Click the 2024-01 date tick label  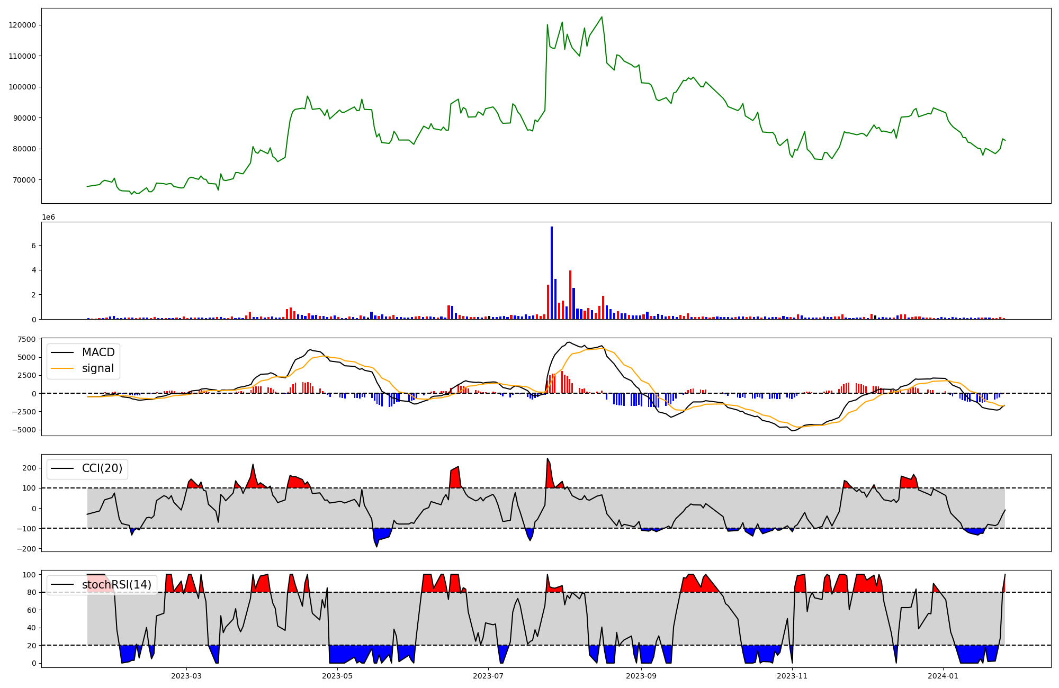[x=943, y=676]
